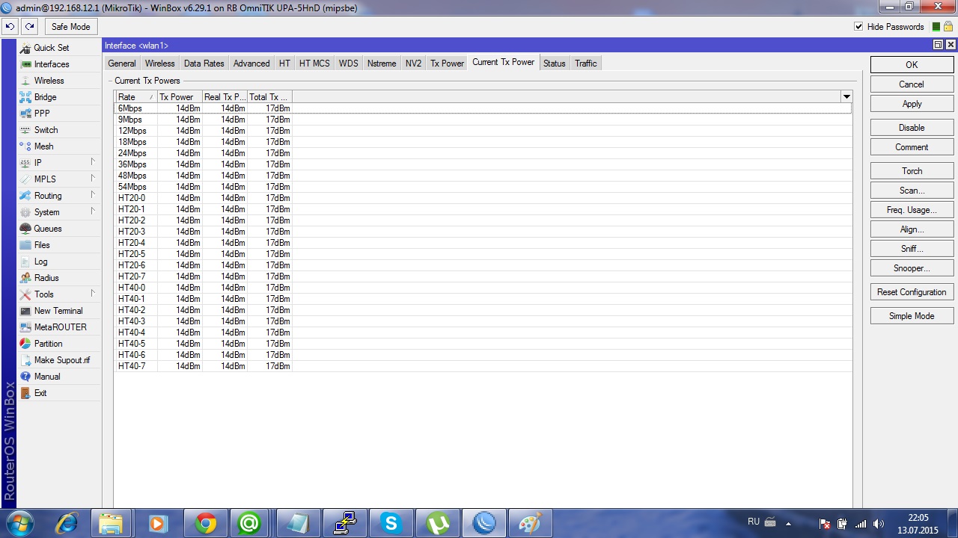This screenshot has width=958, height=538.
Task: Click the Simple Mode button
Action: [x=912, y=316]
